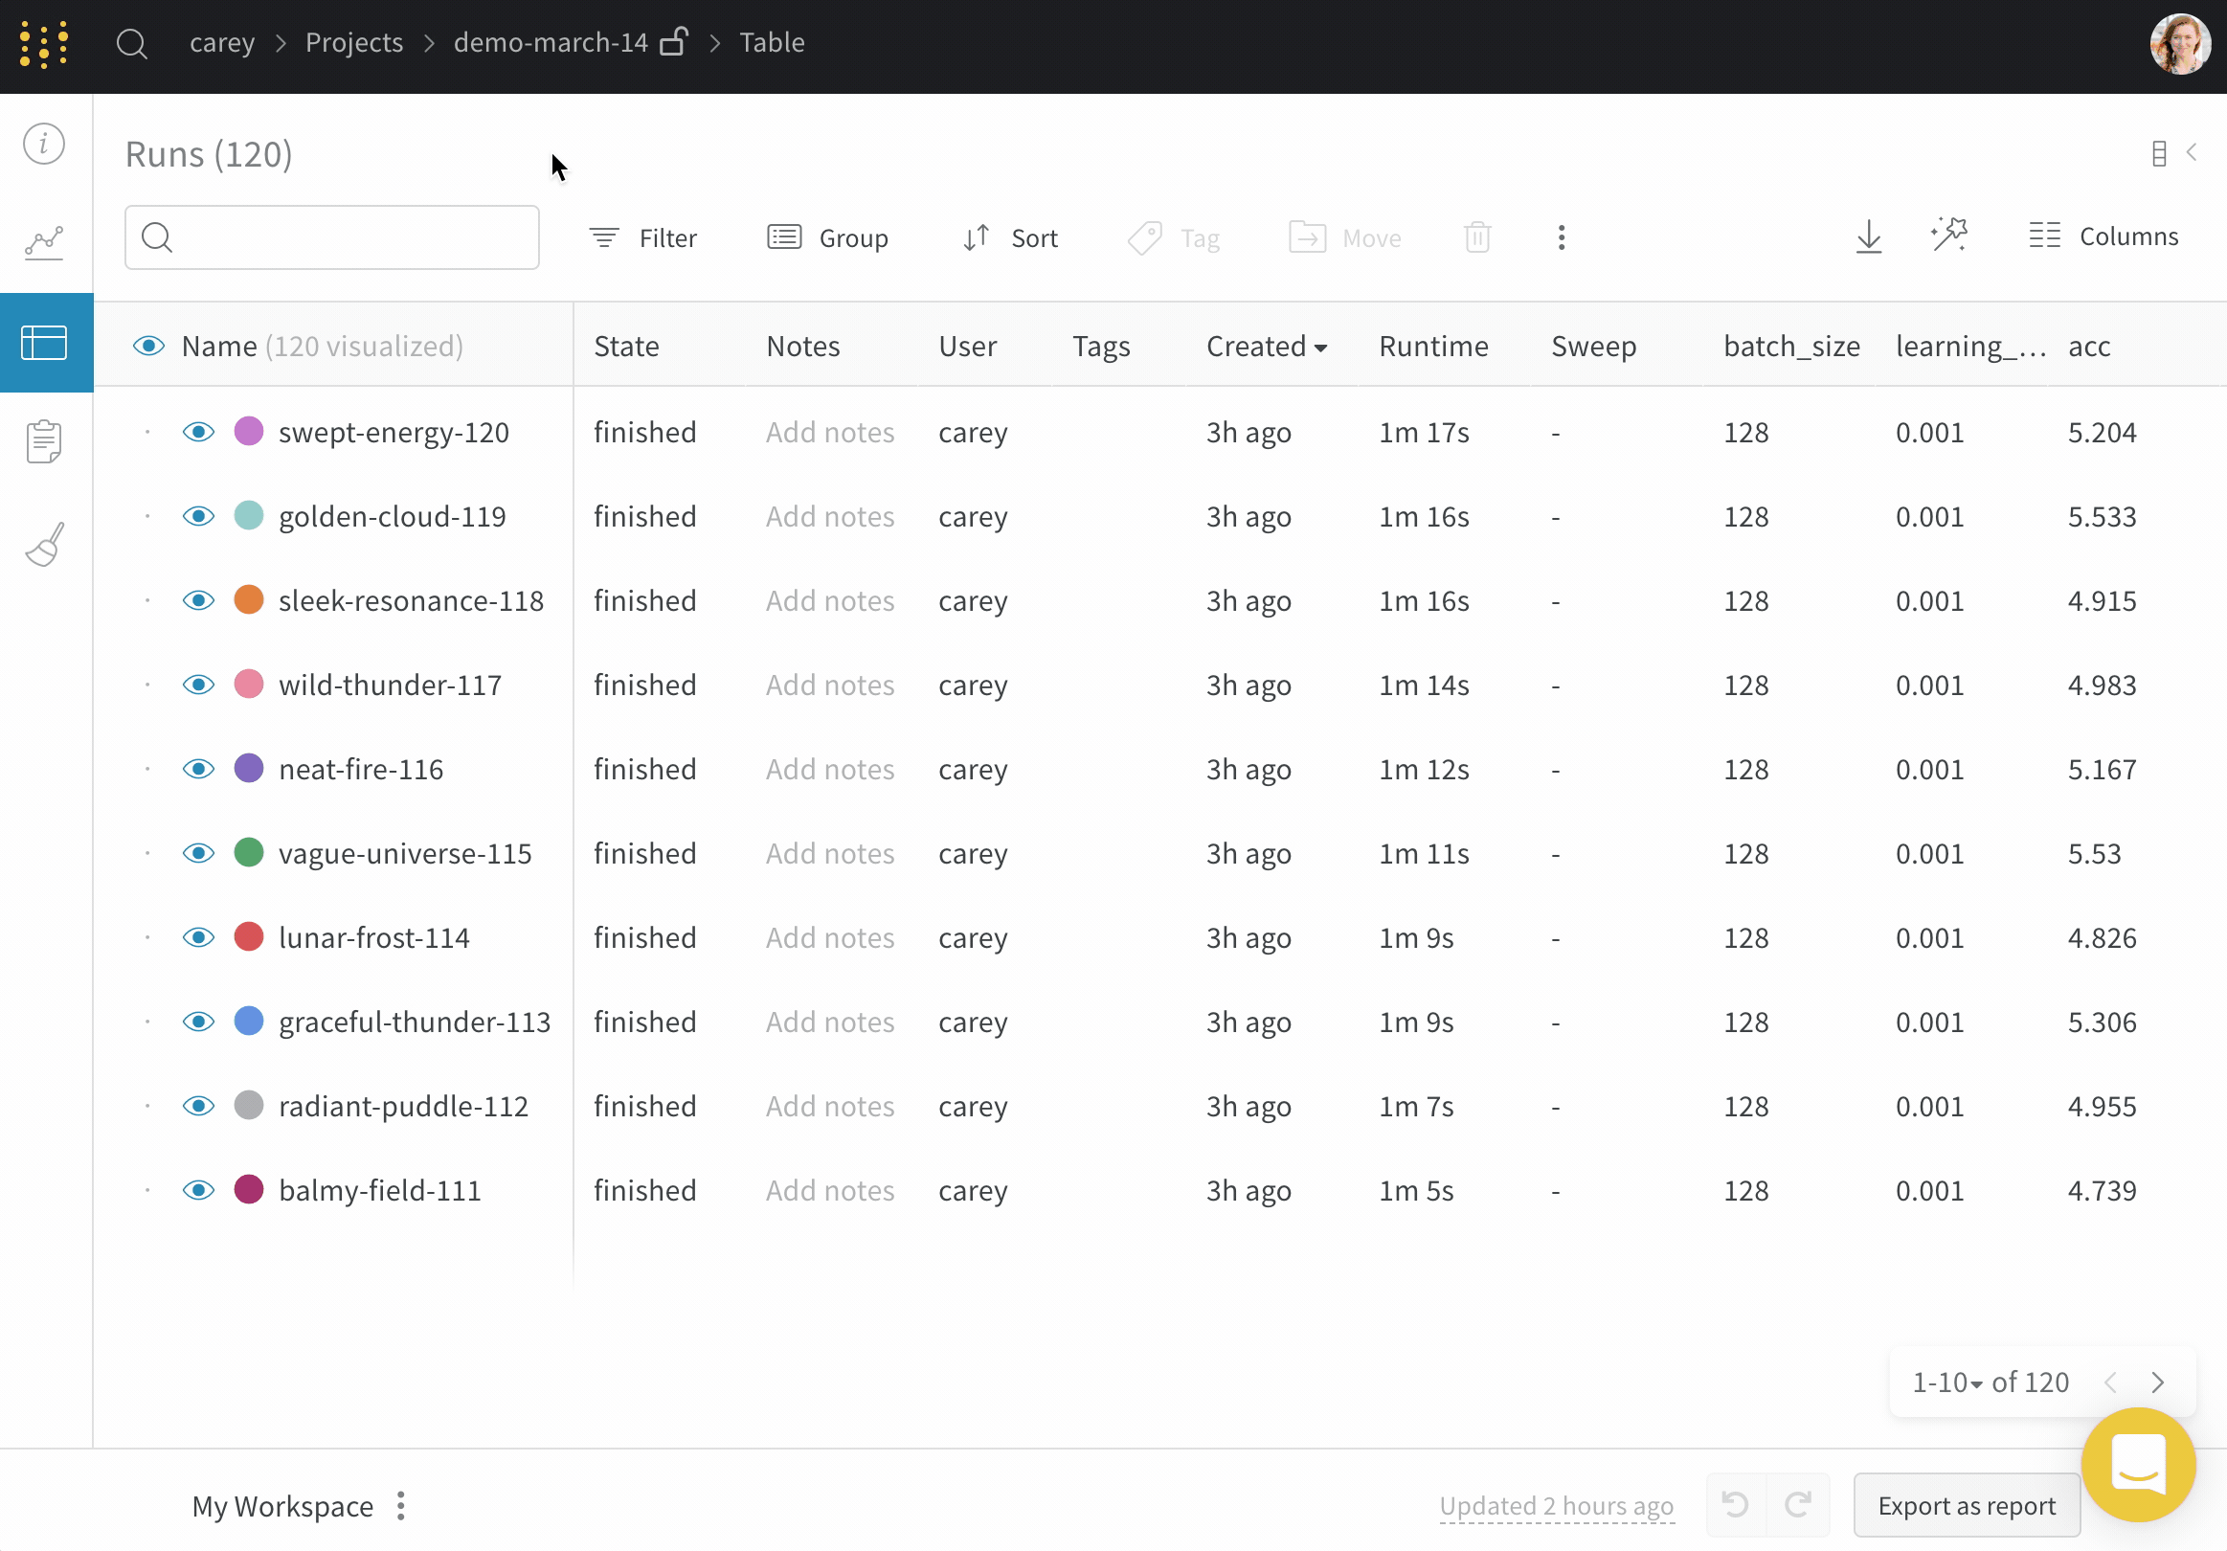Image resolution: width=2227 pixels, height=1551 pixels.
Task: Open the reports clipboard sidebar icon
Action: pos(45,441)
